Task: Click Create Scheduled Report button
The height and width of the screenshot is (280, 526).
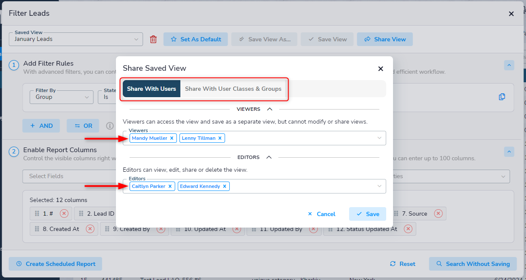Action: point(55,264)
